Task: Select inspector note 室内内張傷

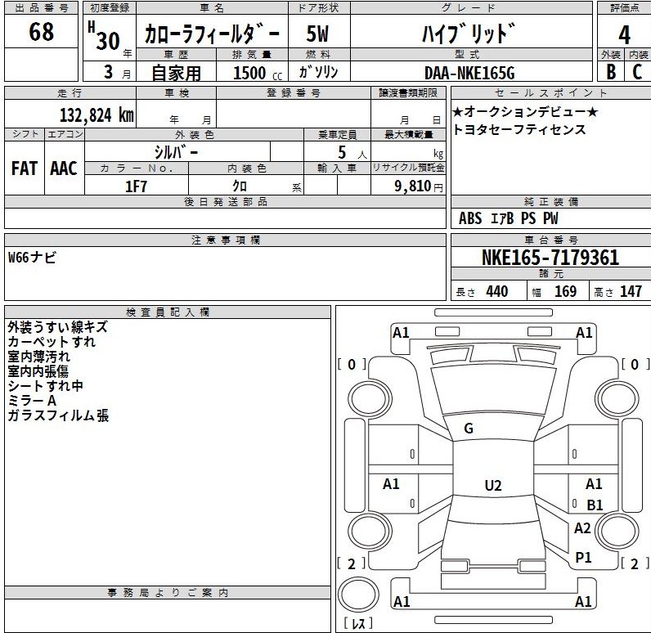Action: click(x=38, y=371)
